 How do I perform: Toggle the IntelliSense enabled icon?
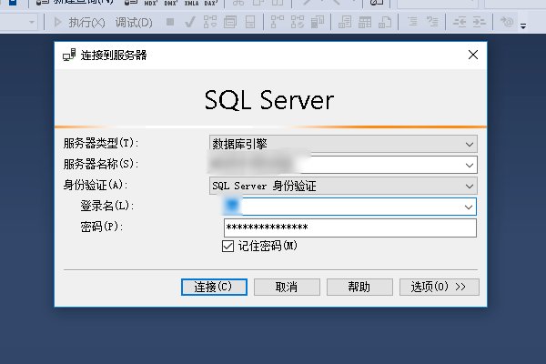[250, 22]
